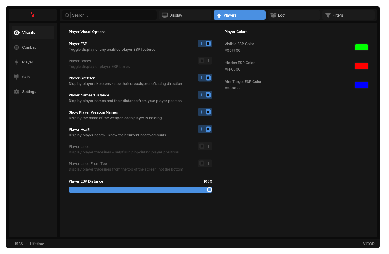The height and width of the screenshot is (254, 389).
Task: Toggle off Player Names/Distance
Action: (205, 95)
